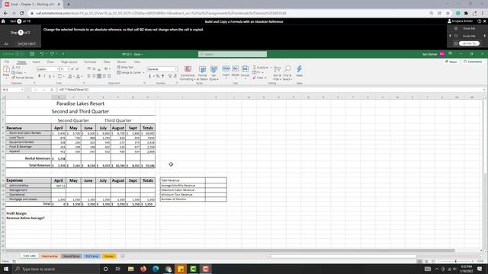Expand the Clear dropdown in Editing group
The image size is (488, 274).
[265, 78]
